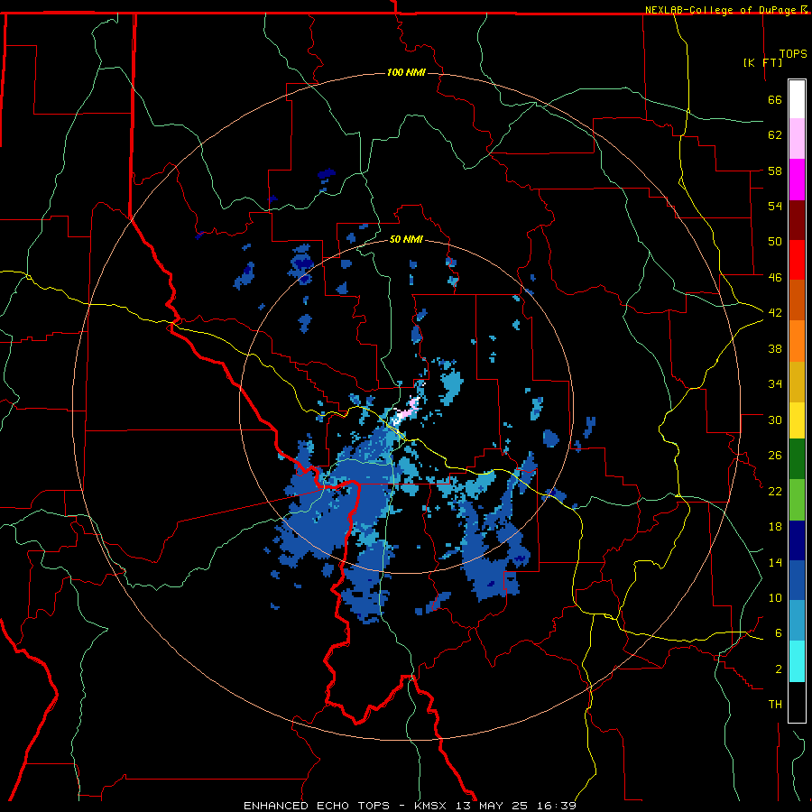Image resolution: width=812 pixels, height=812 pixels.
Task: Click the gold legend swatch
Action: 797,382
